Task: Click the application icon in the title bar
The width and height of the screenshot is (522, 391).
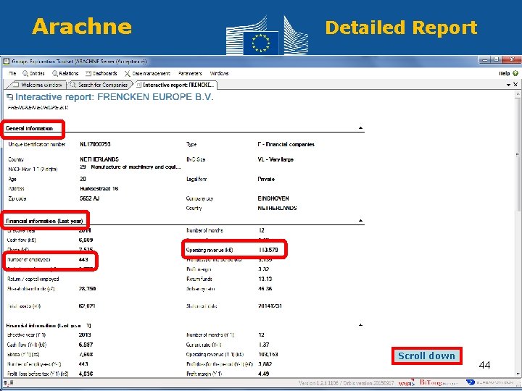Action: coord(6,62)
